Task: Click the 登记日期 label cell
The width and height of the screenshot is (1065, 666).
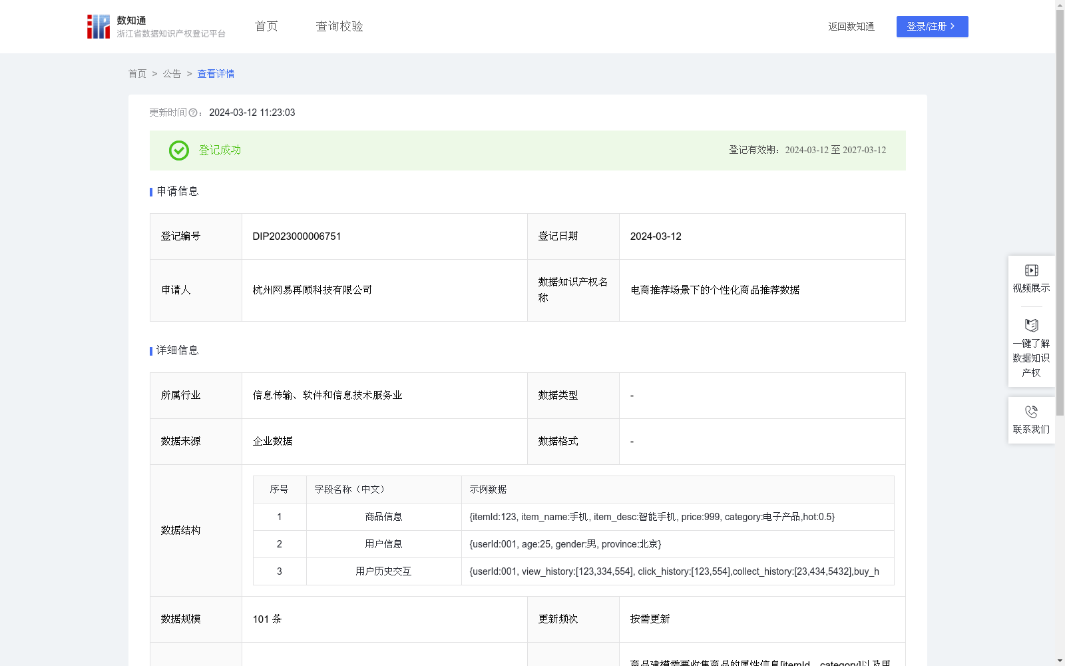Action: 574,236
